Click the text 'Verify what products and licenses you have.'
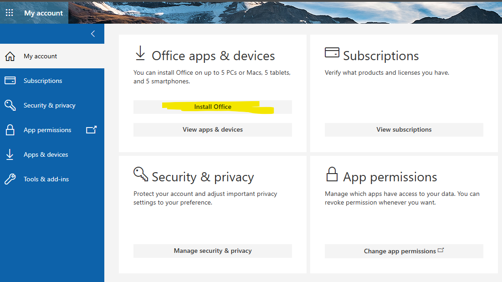502x282 pixels. 387,72
